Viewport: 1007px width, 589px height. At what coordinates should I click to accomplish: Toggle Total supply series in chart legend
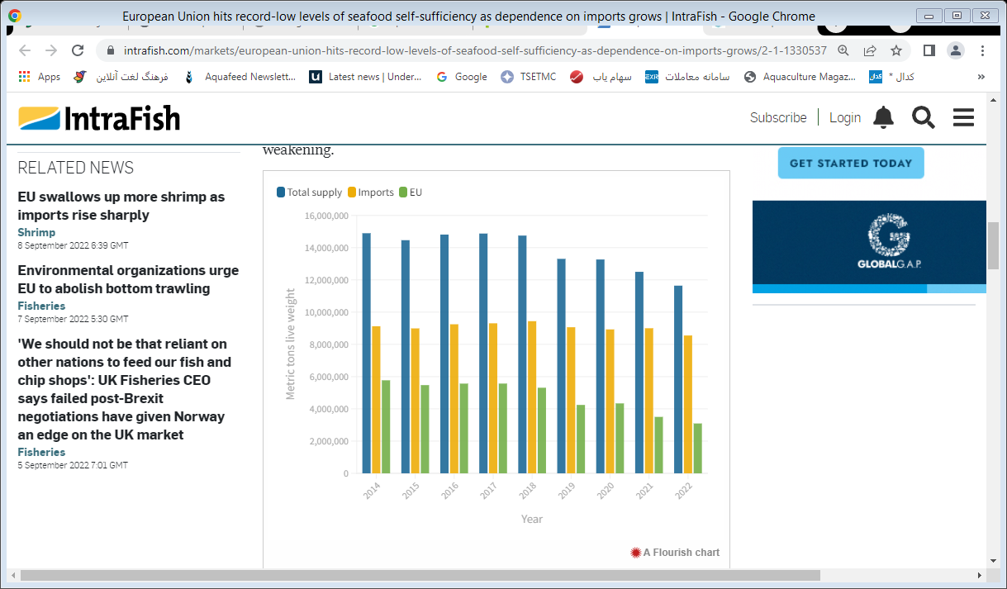tap(309, 192)
